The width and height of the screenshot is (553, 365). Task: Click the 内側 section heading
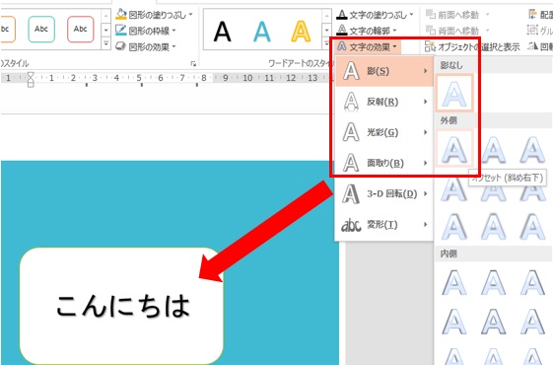click(x=449, y=254)
